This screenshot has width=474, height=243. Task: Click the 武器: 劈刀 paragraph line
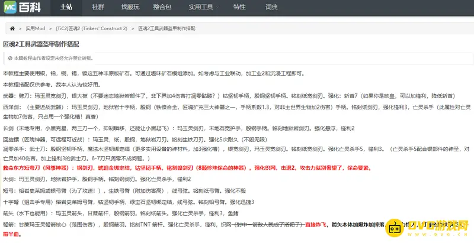pyautogui.click(x=237, y=94)
